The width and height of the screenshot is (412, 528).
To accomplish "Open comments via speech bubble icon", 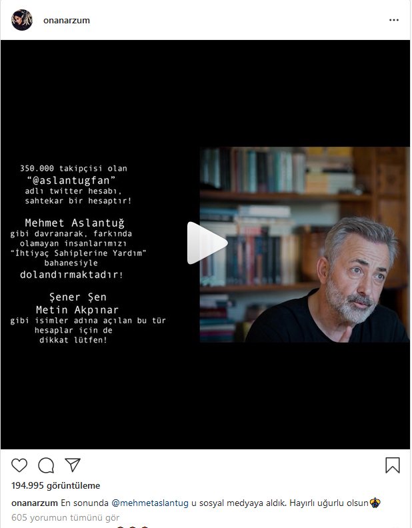I will coord(46,465).
